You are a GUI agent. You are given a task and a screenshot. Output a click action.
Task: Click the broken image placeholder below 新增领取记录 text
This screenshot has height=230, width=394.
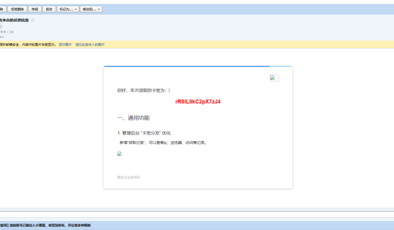tap(119, 154)
